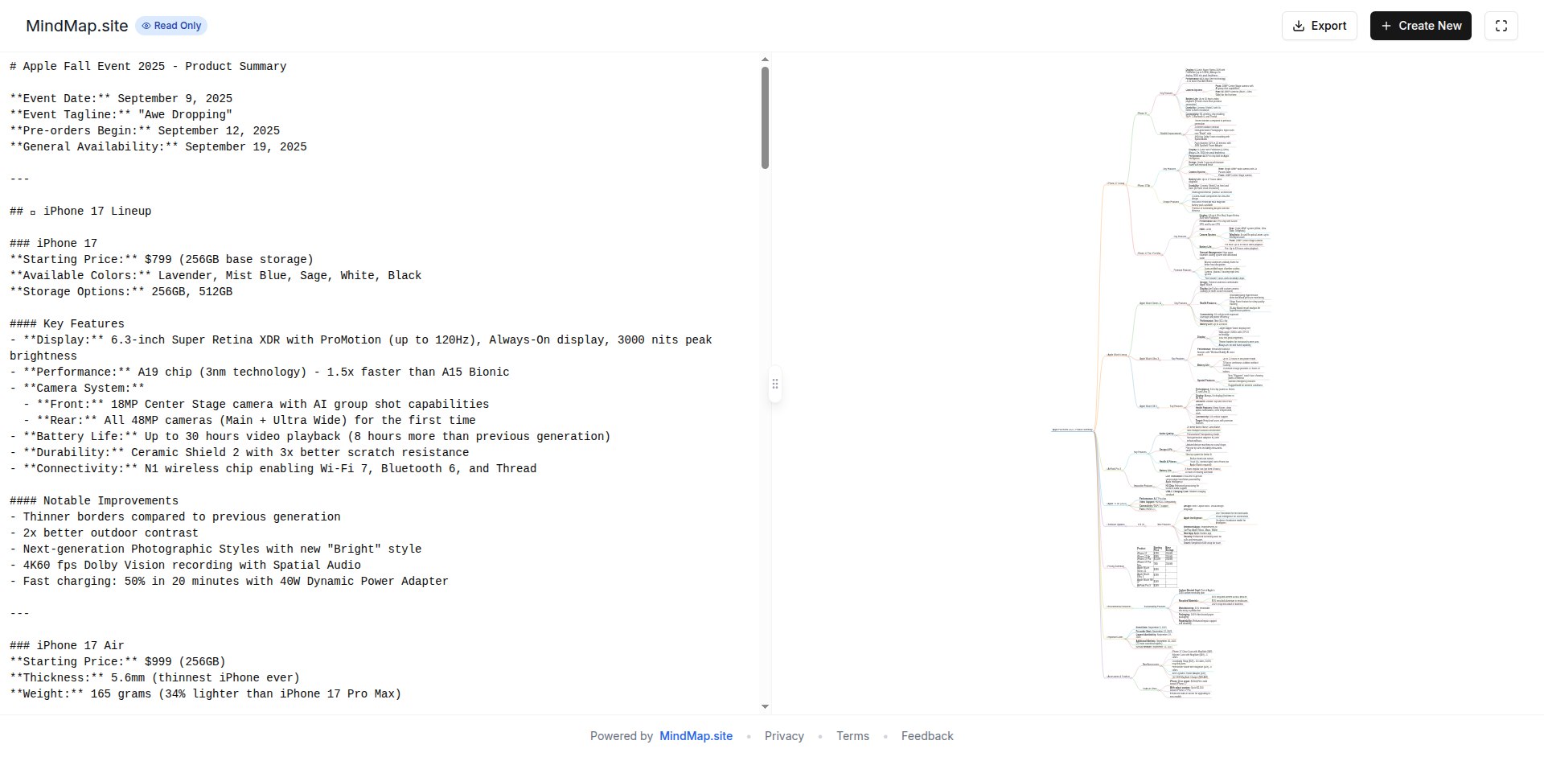1544x757 pixels.
Task: Click the Storage Options 256GB, 512GB line
Action: pos(121,291)
